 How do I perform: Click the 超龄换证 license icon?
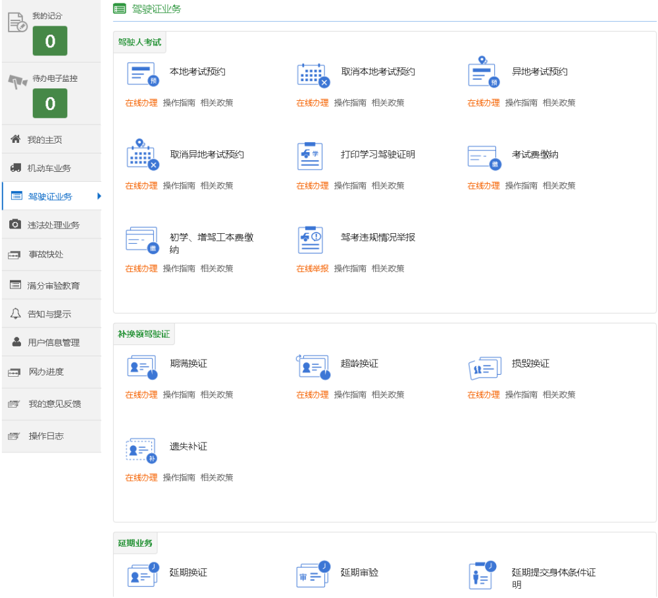pos(313,367)
